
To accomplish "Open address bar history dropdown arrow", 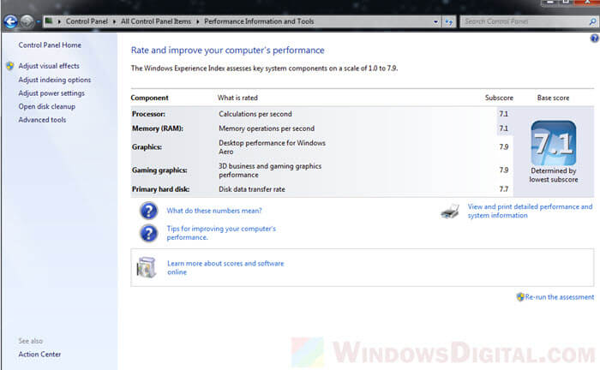I will pyautogui.click(x=435, y=21).
